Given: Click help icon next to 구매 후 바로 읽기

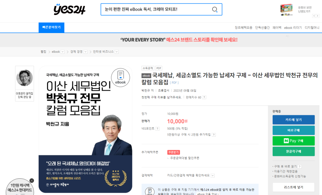Looking at the screenshot, I should pyautogui.click(x=300, y=167).
